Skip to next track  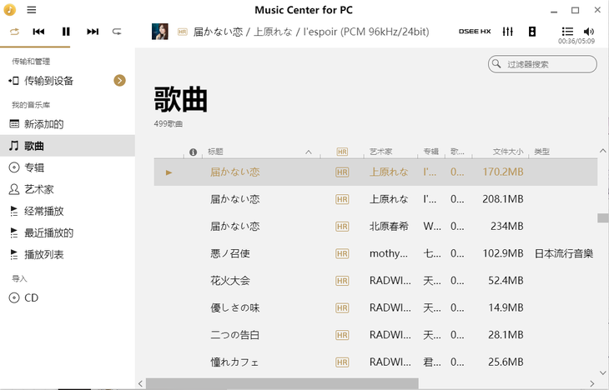pos(93,32)
